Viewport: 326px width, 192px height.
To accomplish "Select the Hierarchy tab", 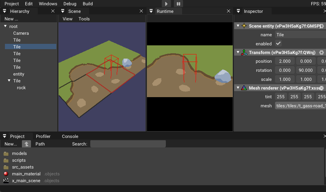I will coord(20,11).
